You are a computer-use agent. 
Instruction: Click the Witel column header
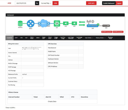click(62, 97)
